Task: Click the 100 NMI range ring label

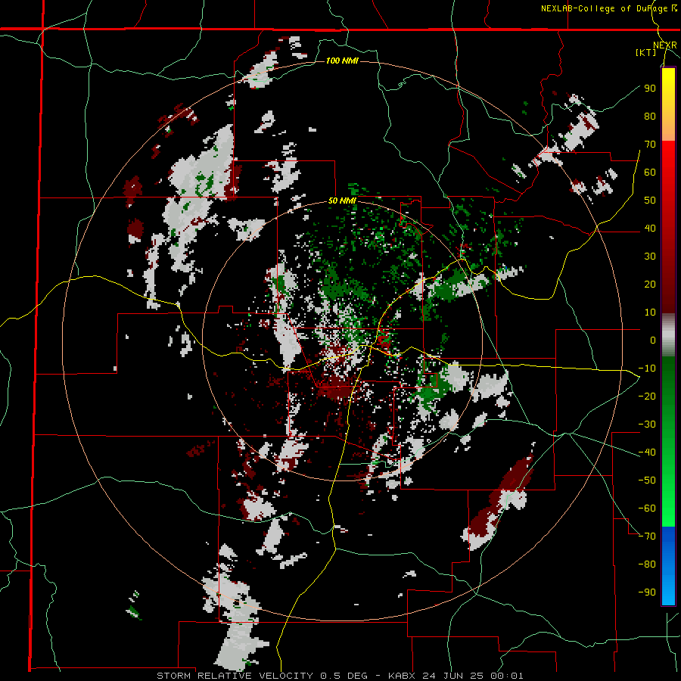Action: click(342, 61)
